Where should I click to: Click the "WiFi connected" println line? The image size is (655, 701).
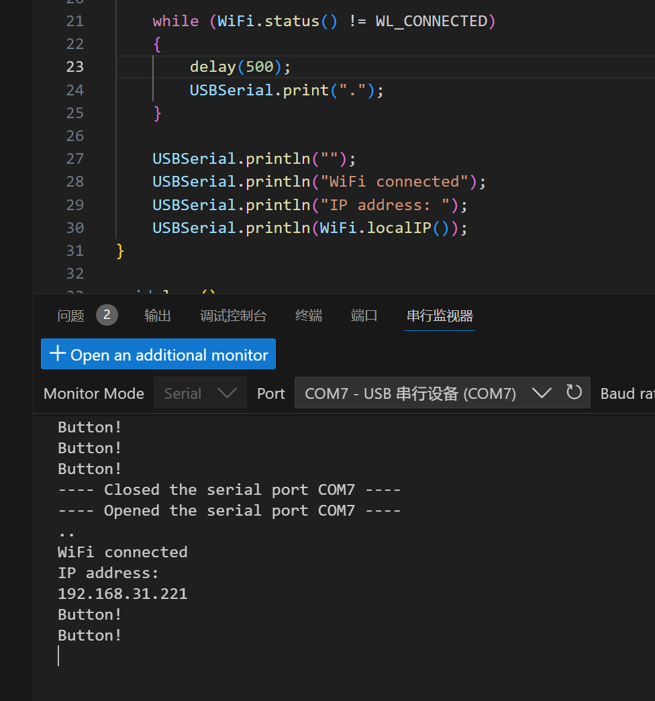[319, 181]
